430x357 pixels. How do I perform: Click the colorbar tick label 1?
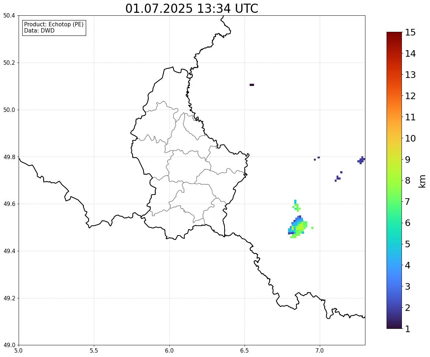click(x=408, y=329)
